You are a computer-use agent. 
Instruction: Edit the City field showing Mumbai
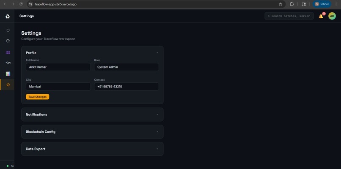point(58,87)
